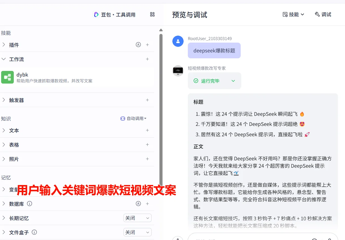Expand the 文件盒子 section

tap(4, 232)
